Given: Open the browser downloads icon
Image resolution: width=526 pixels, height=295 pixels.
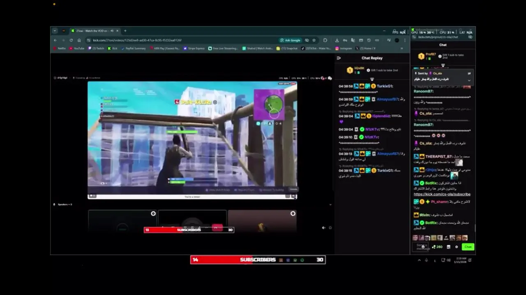Looking at the screenshot, I should pyautogui.click(x=337, y=40).
